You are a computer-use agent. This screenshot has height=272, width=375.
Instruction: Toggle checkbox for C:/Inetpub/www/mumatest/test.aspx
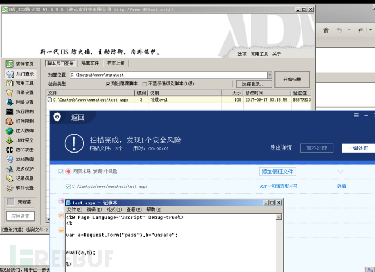pyautogui.click(x=68, y=186)
